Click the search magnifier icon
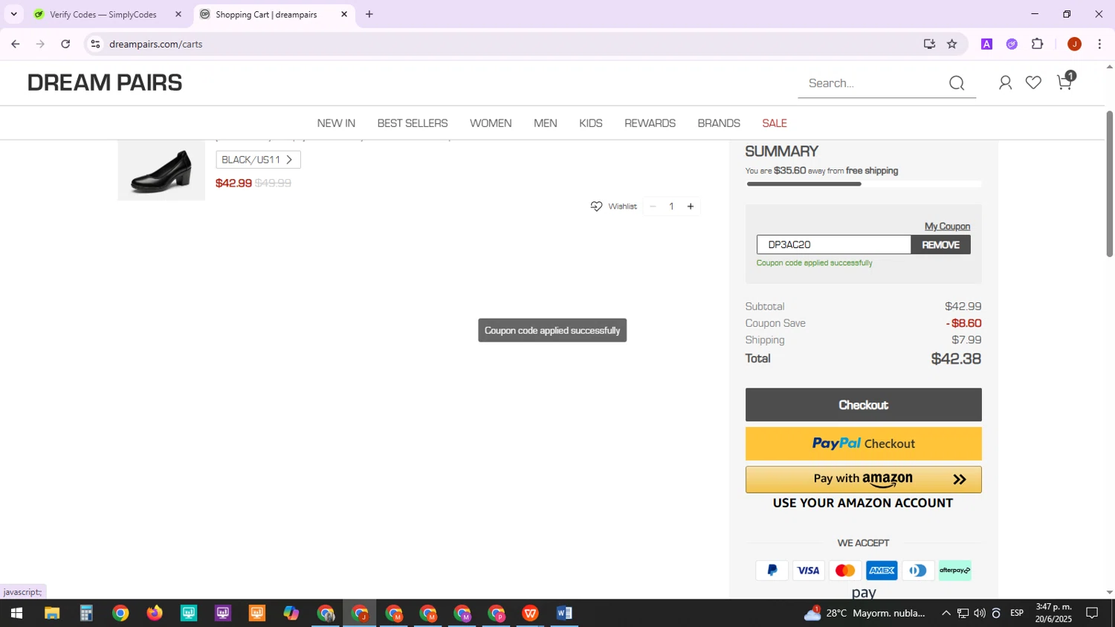Image resolution: width=1115 pixels, height=627 pixels. click(957, 83)
